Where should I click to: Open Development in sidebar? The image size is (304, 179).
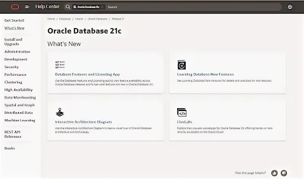16,59
